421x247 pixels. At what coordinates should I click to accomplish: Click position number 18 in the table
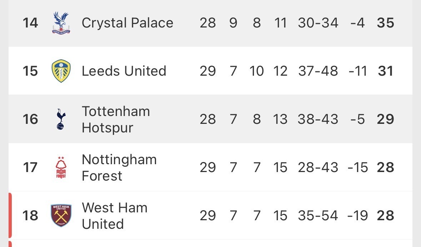[x=30, y=216]
